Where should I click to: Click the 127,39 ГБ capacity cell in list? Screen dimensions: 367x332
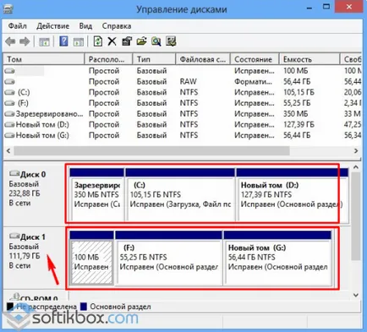(x=299, y=125)
